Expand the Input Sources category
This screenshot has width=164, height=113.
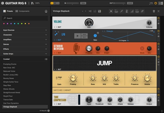click(25, 30)
